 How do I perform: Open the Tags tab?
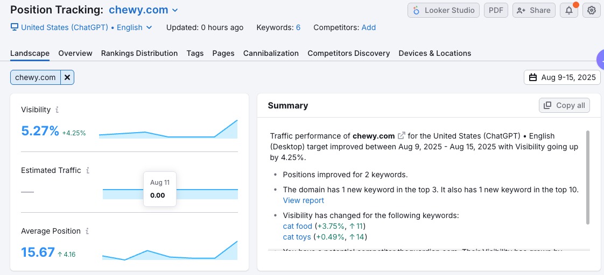click(195, 53)
